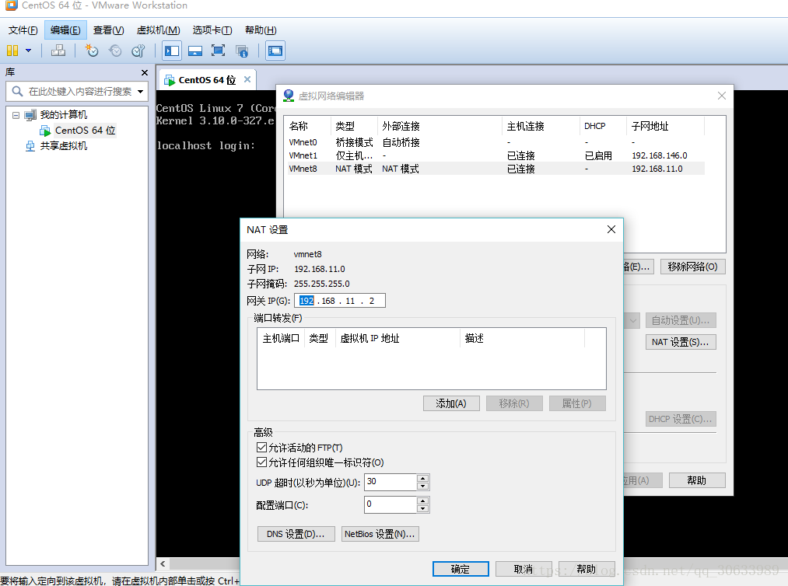This screenshot has height=586, width=788.
Task: Click the 主机端口 column header
Action: (x=281, y=338)
